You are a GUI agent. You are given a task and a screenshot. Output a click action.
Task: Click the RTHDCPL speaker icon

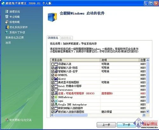(56, 75)
